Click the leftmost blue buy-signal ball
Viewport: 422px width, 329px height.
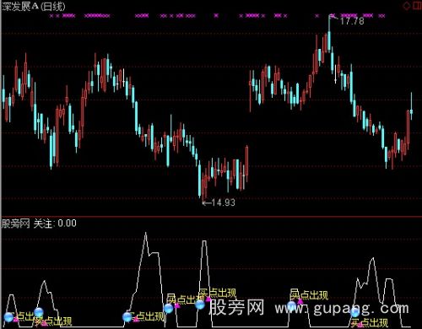[8, 317]
